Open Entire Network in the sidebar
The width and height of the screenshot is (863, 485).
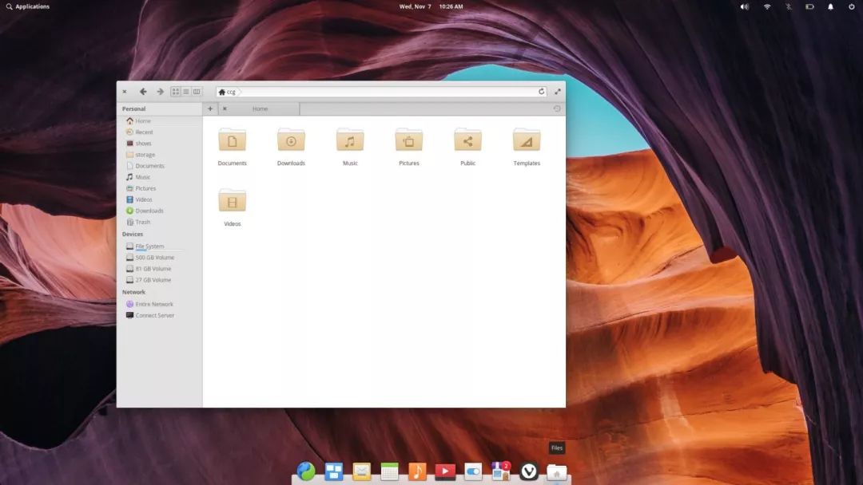[153, 304]
